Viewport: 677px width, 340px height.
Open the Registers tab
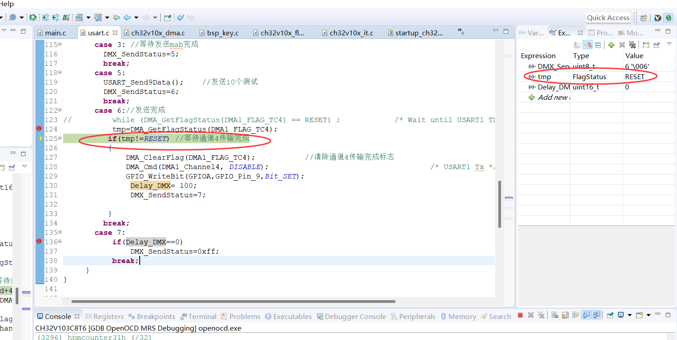(104, 316)
